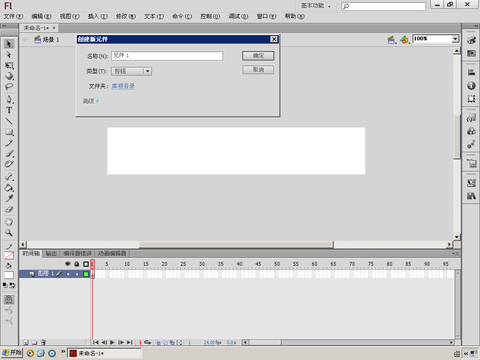Select the Bone tool
The image size is (480, 360).
coord(9,177)
